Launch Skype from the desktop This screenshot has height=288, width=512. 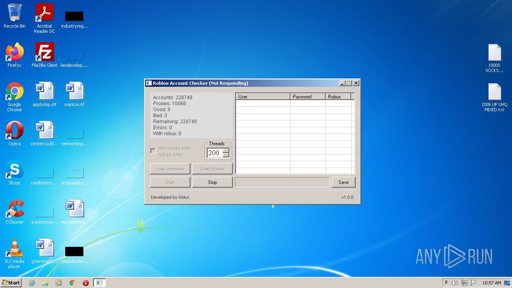click(x=14, y=173)
